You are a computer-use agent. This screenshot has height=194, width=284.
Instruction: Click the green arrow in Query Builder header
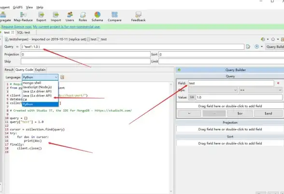pos(179,70)
